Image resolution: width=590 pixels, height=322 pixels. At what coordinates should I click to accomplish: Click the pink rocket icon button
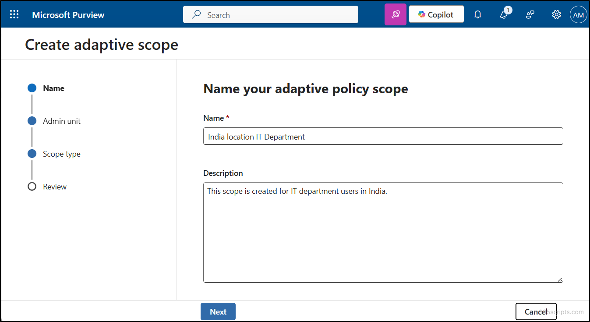(396, 14)
